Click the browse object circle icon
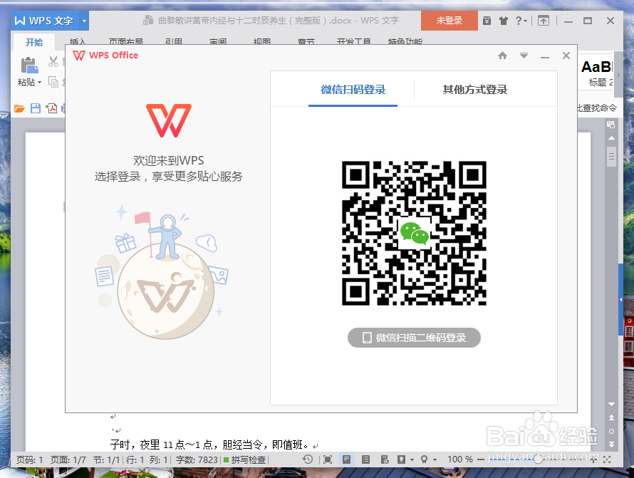Image resolution: width=634 pixels, height=478 pixels. (611, 431)
